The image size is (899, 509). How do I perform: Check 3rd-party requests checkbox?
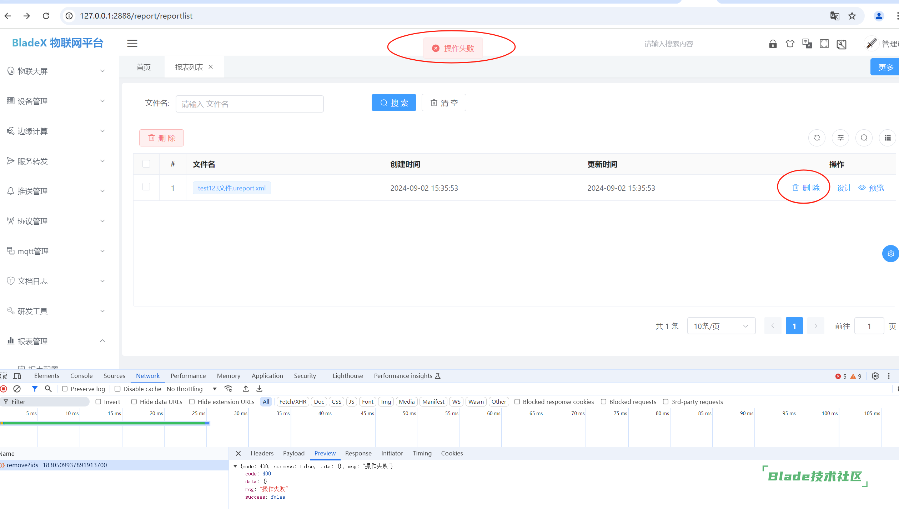666,401
